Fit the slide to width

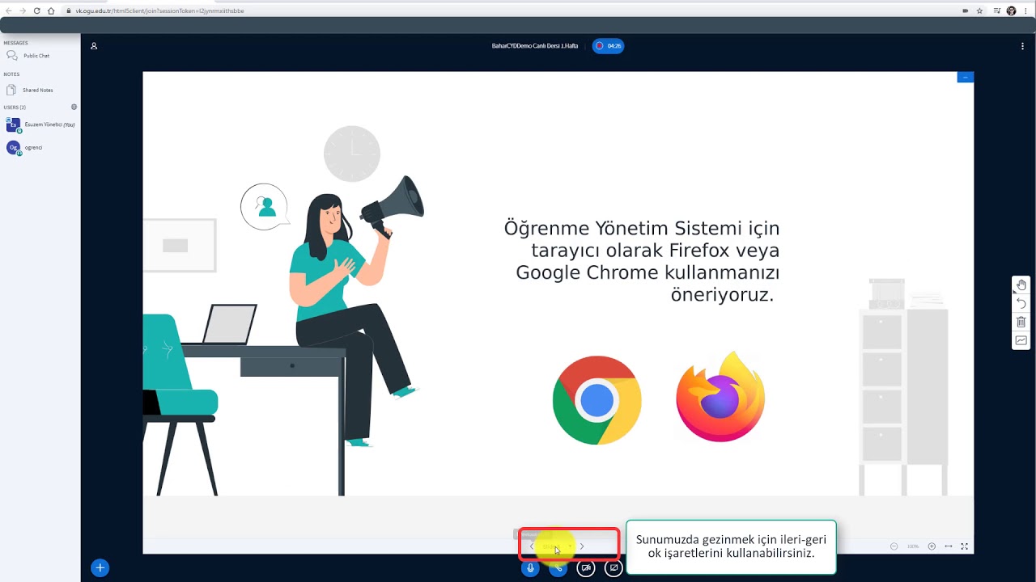tap(949, 546)
